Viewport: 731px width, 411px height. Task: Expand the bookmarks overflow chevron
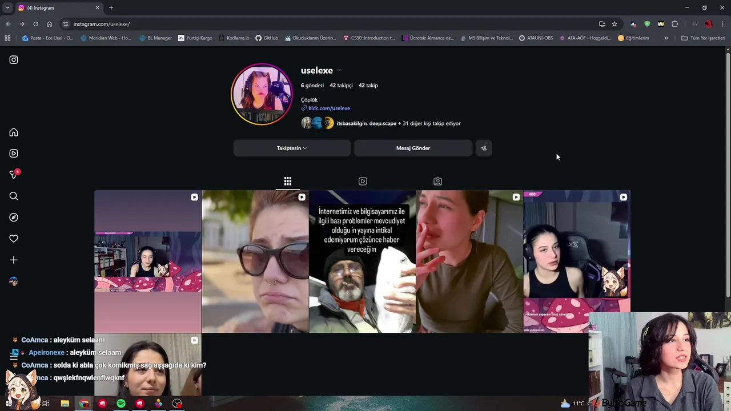tap(666, 38)
